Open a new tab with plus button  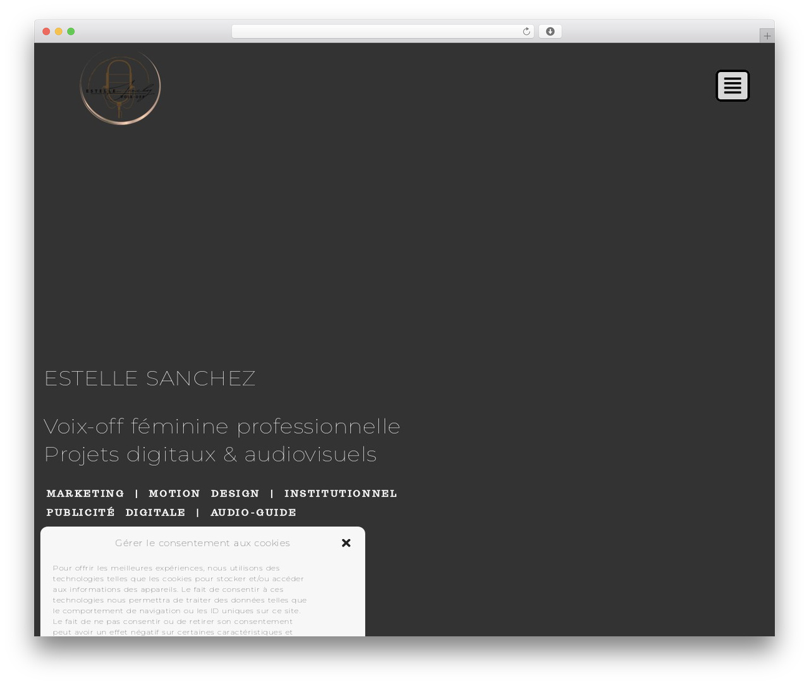(x=767, y=36)
